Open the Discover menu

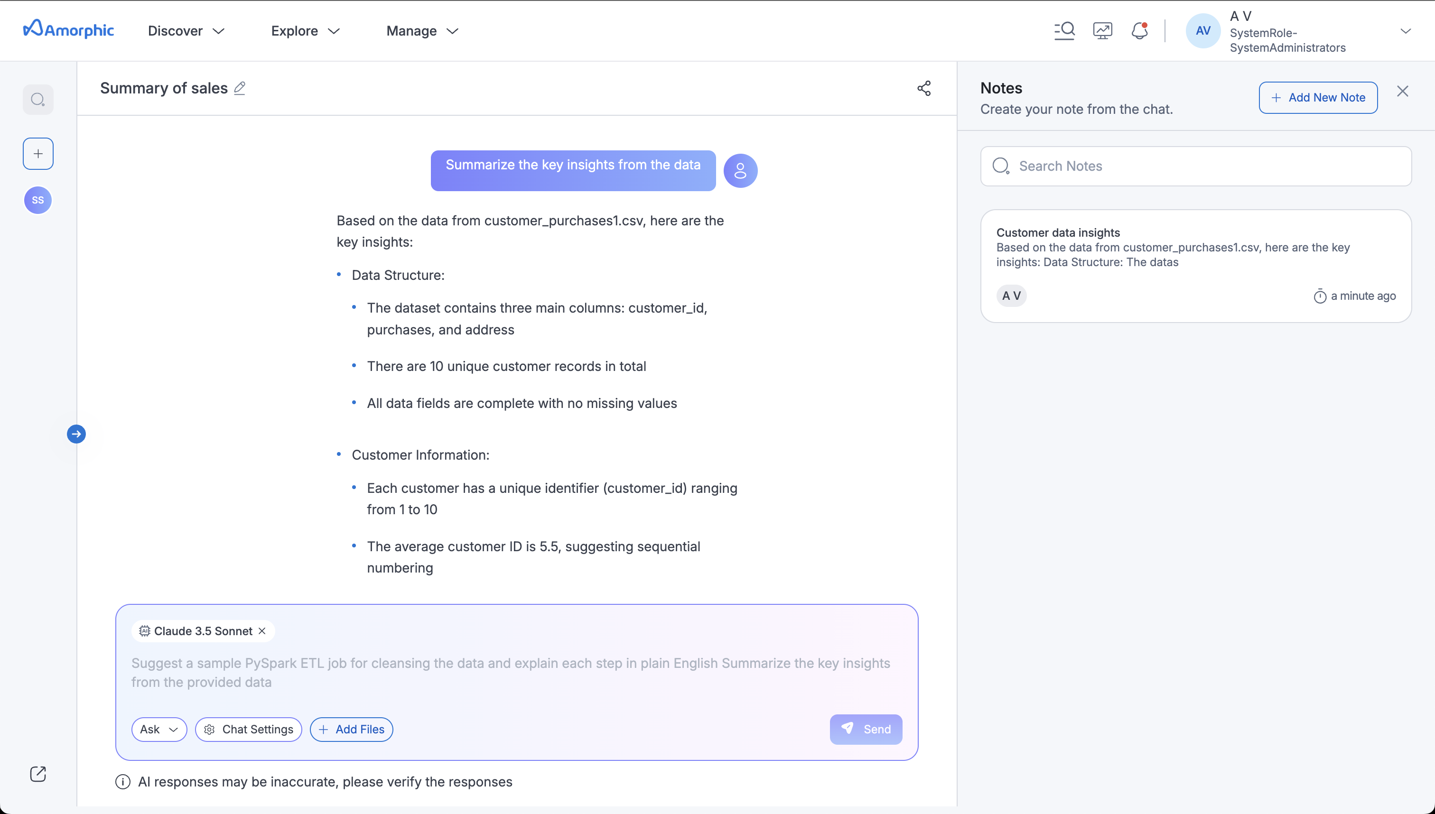tap(186, 31)
